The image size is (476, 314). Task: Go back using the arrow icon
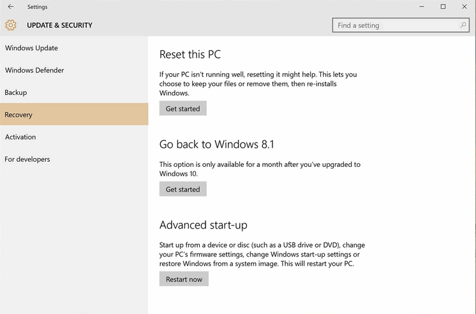[x=11, y=6]
